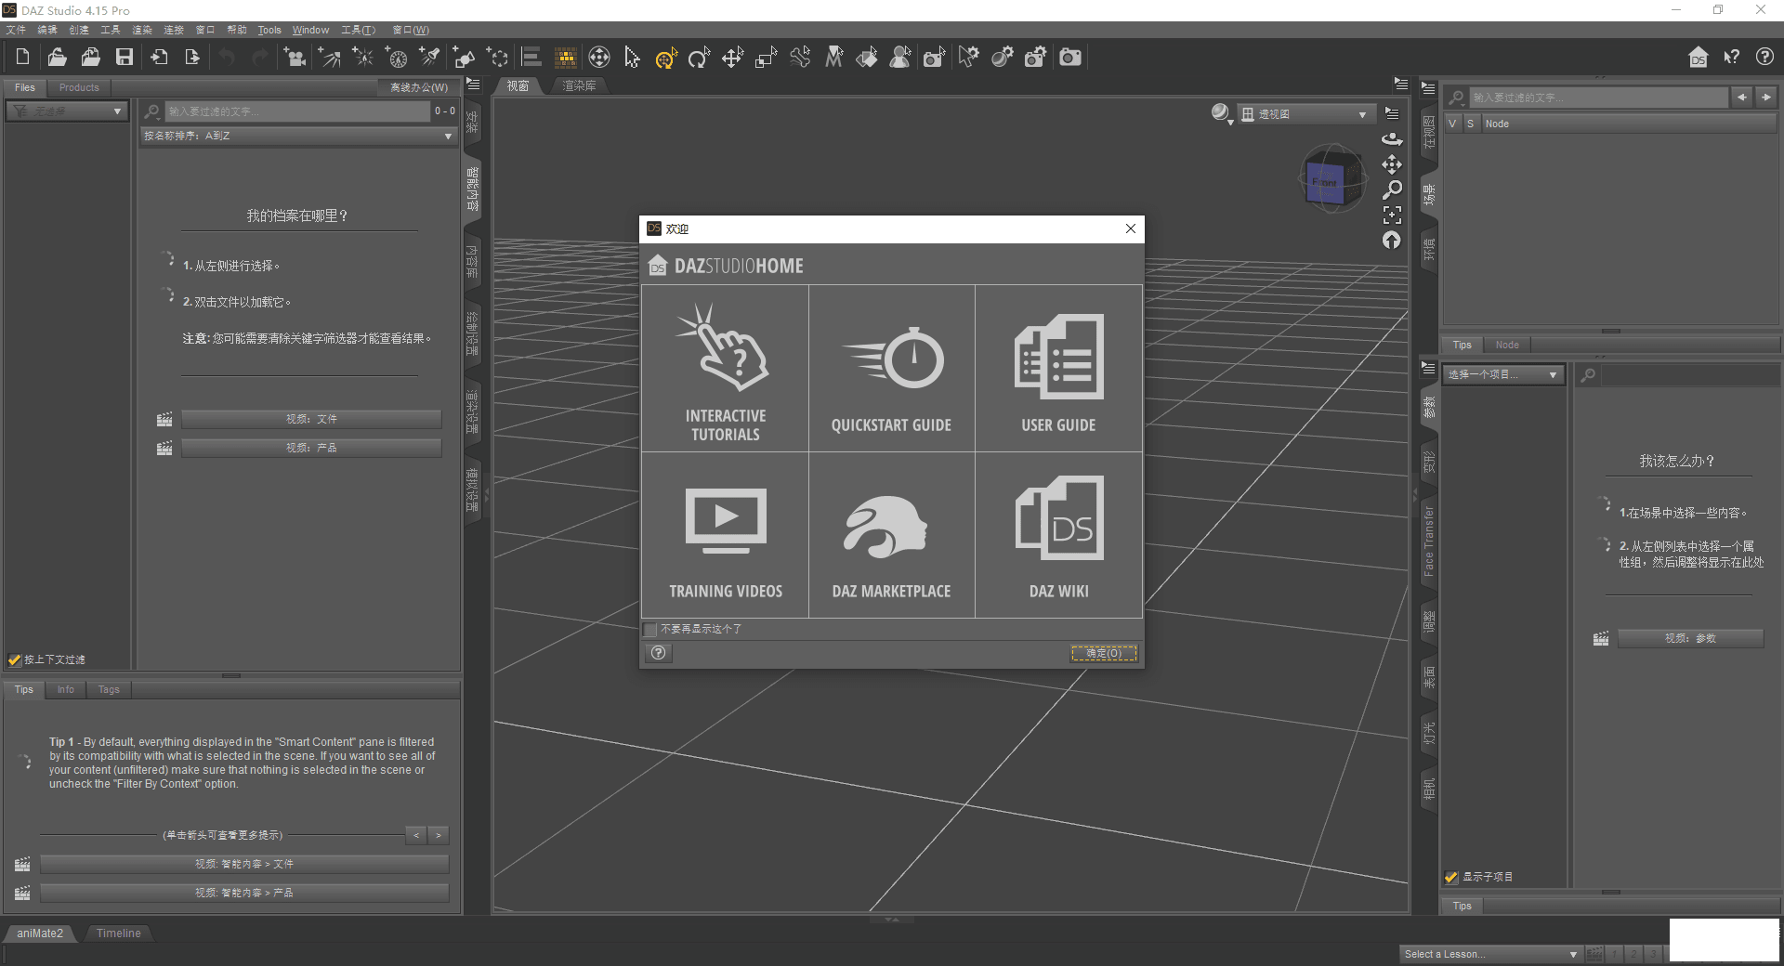Create a new null object
Screen dimensions: 1784x966
[497, 58]
